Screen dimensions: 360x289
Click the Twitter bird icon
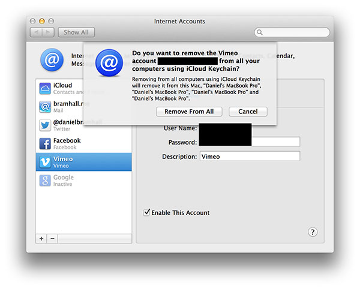pos(45,125)
